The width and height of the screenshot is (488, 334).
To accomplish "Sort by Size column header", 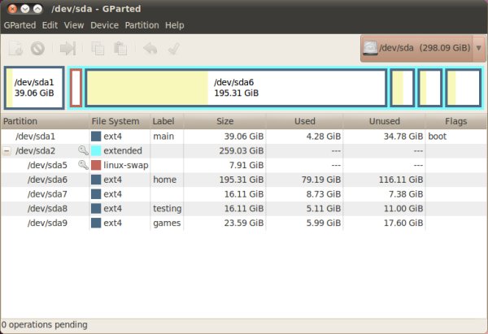I will click(224, 121).
